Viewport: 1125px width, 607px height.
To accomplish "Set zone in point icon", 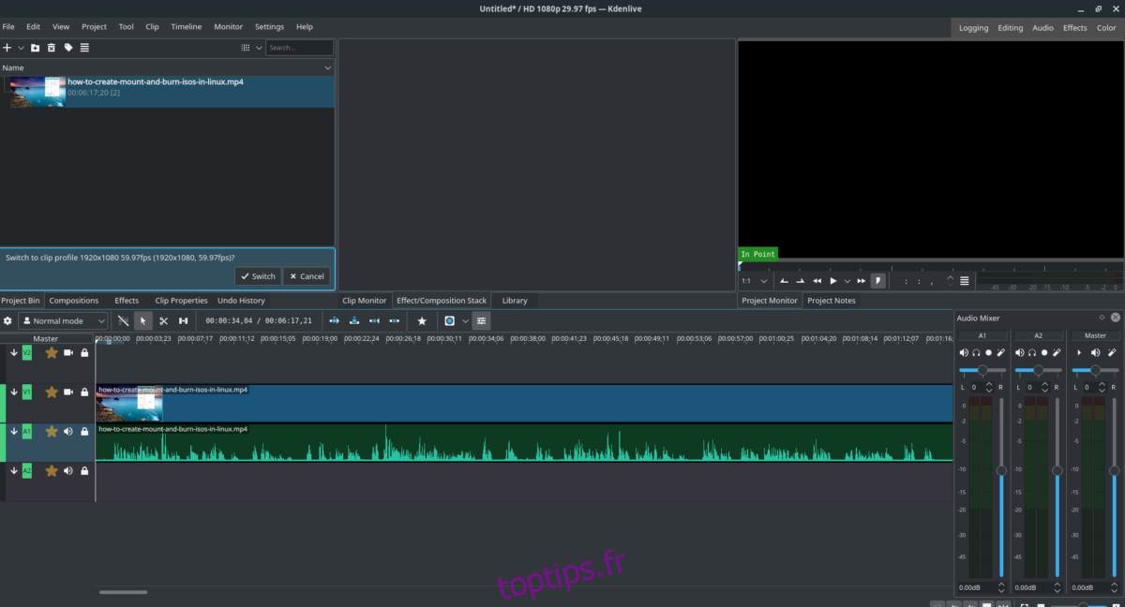I will click(785, 281).
